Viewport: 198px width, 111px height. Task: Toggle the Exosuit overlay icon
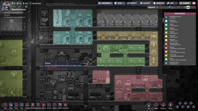point(191,7)
